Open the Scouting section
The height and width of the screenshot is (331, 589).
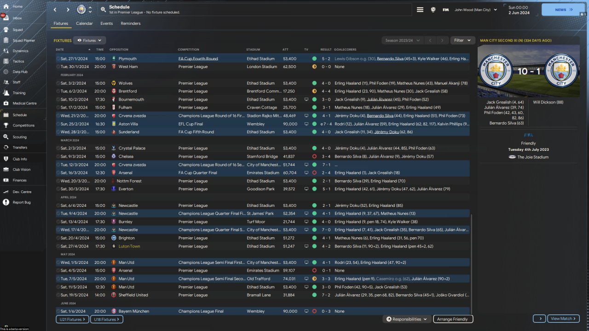point(20,137)
